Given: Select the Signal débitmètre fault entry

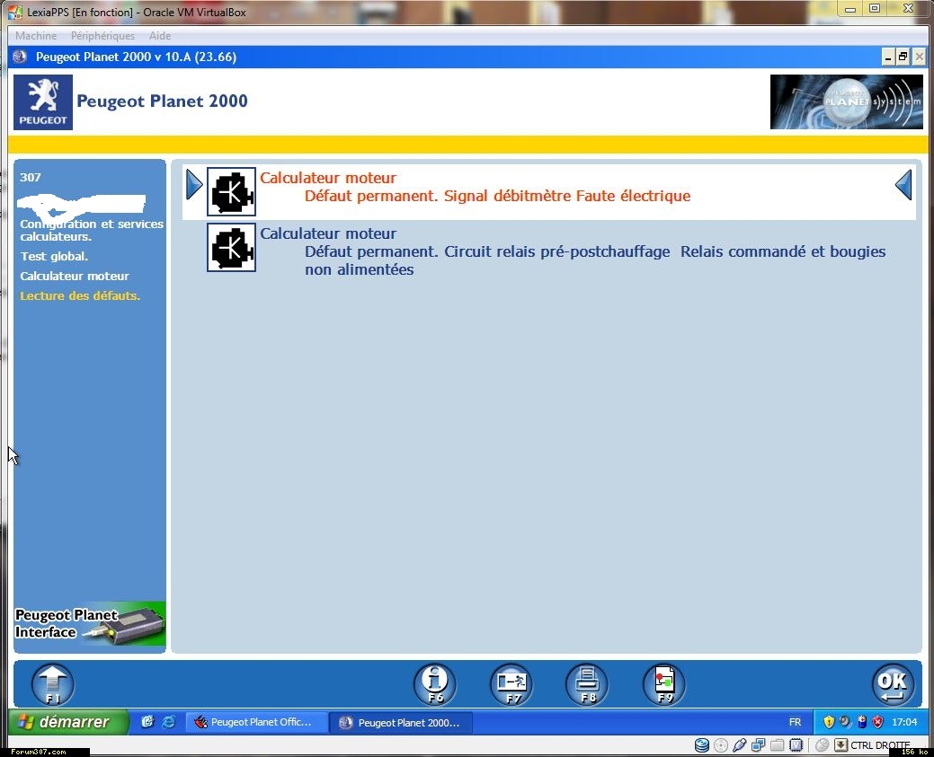Looking at the screenshot, I should point(496,196).
